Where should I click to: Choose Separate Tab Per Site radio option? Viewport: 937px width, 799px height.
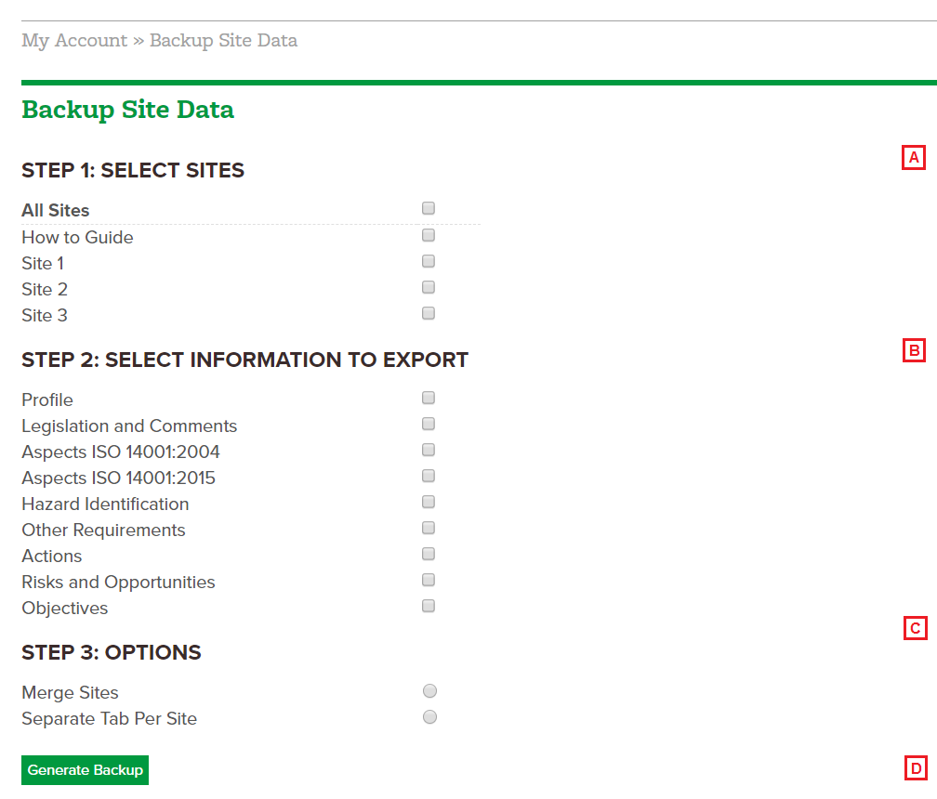429,716
